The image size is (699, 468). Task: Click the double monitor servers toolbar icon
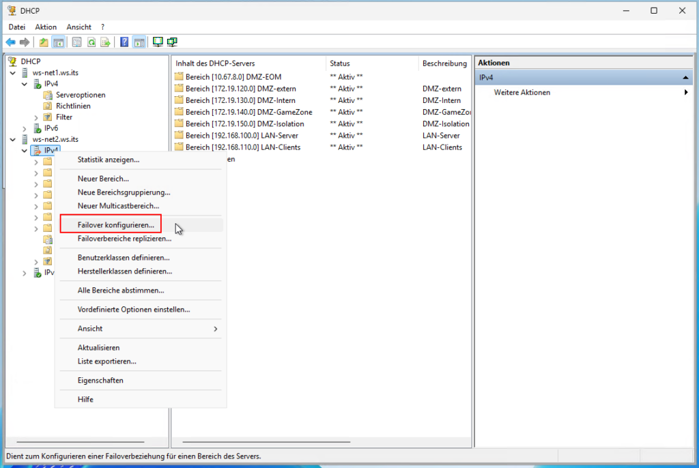click(x=172, y=42)
